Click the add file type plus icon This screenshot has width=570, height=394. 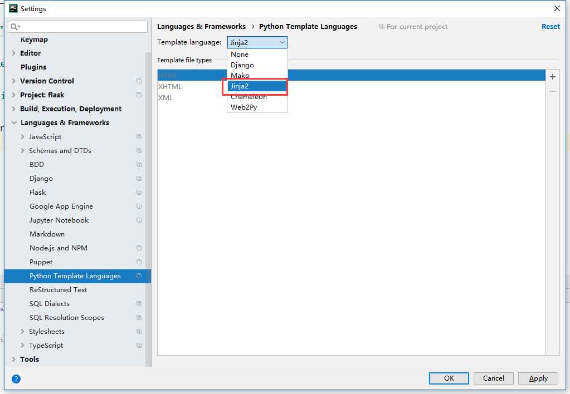click(553, 77)
